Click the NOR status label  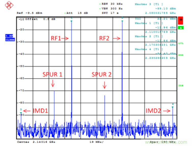coord(181,55)
